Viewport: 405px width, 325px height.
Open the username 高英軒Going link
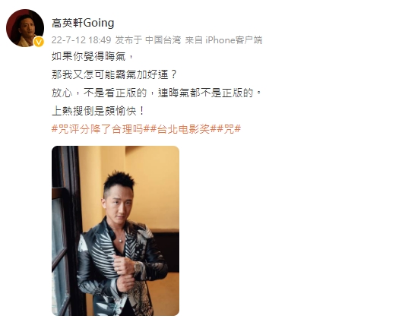pyautogui.click(x=83, y=23)
